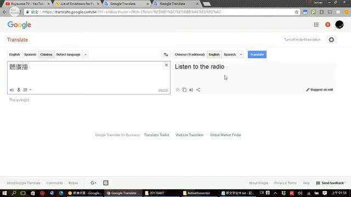Open a new browser tab

207,4
